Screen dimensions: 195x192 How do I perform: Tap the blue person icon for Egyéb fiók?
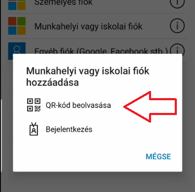tap(17, 48)
